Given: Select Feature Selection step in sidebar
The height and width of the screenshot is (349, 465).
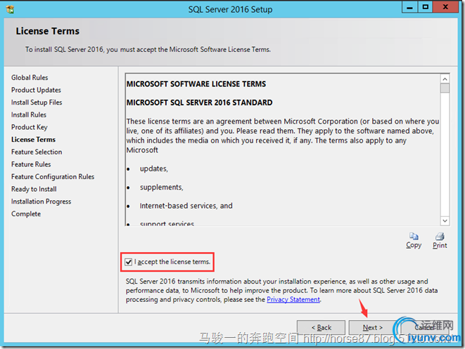Looking at the screenshot, I should (37, 152).
